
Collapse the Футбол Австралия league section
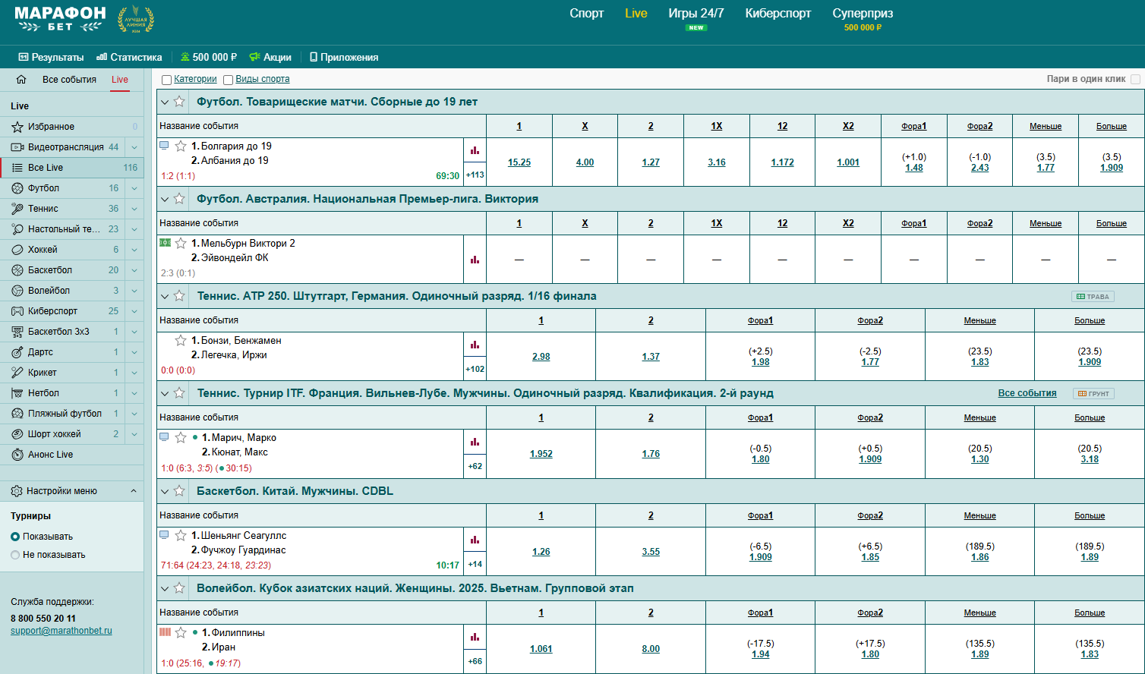(165, 199)
